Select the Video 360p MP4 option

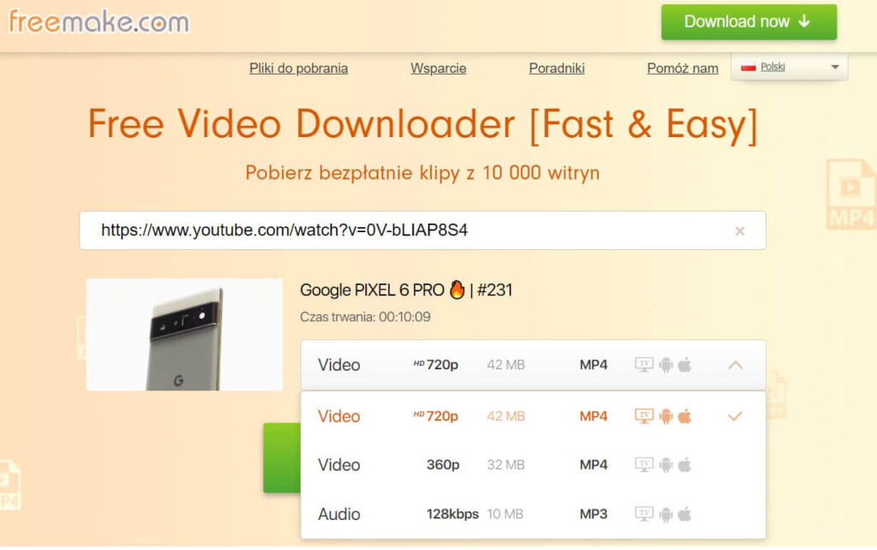pyautogui.click(x=533, y=465)
